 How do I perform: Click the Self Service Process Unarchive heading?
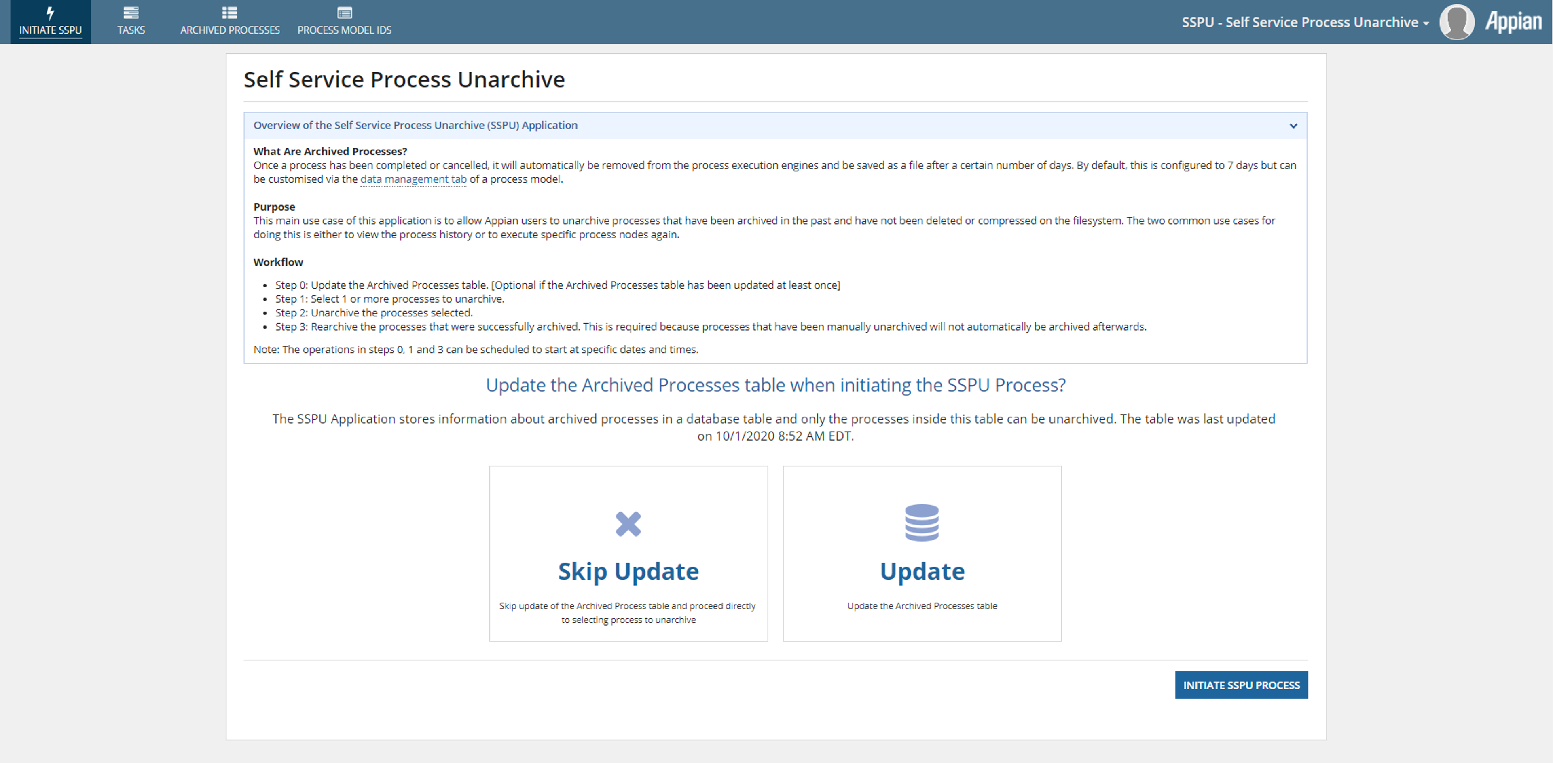pyautogui.click(x=404, y=80)
